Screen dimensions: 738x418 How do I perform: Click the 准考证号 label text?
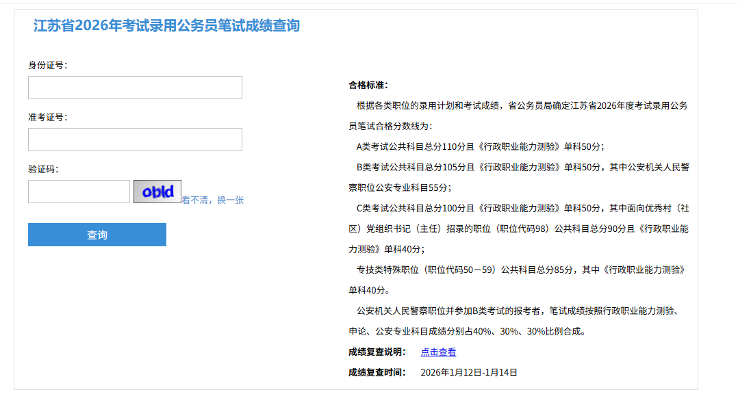pyautogui.click(x=47, y=117)
